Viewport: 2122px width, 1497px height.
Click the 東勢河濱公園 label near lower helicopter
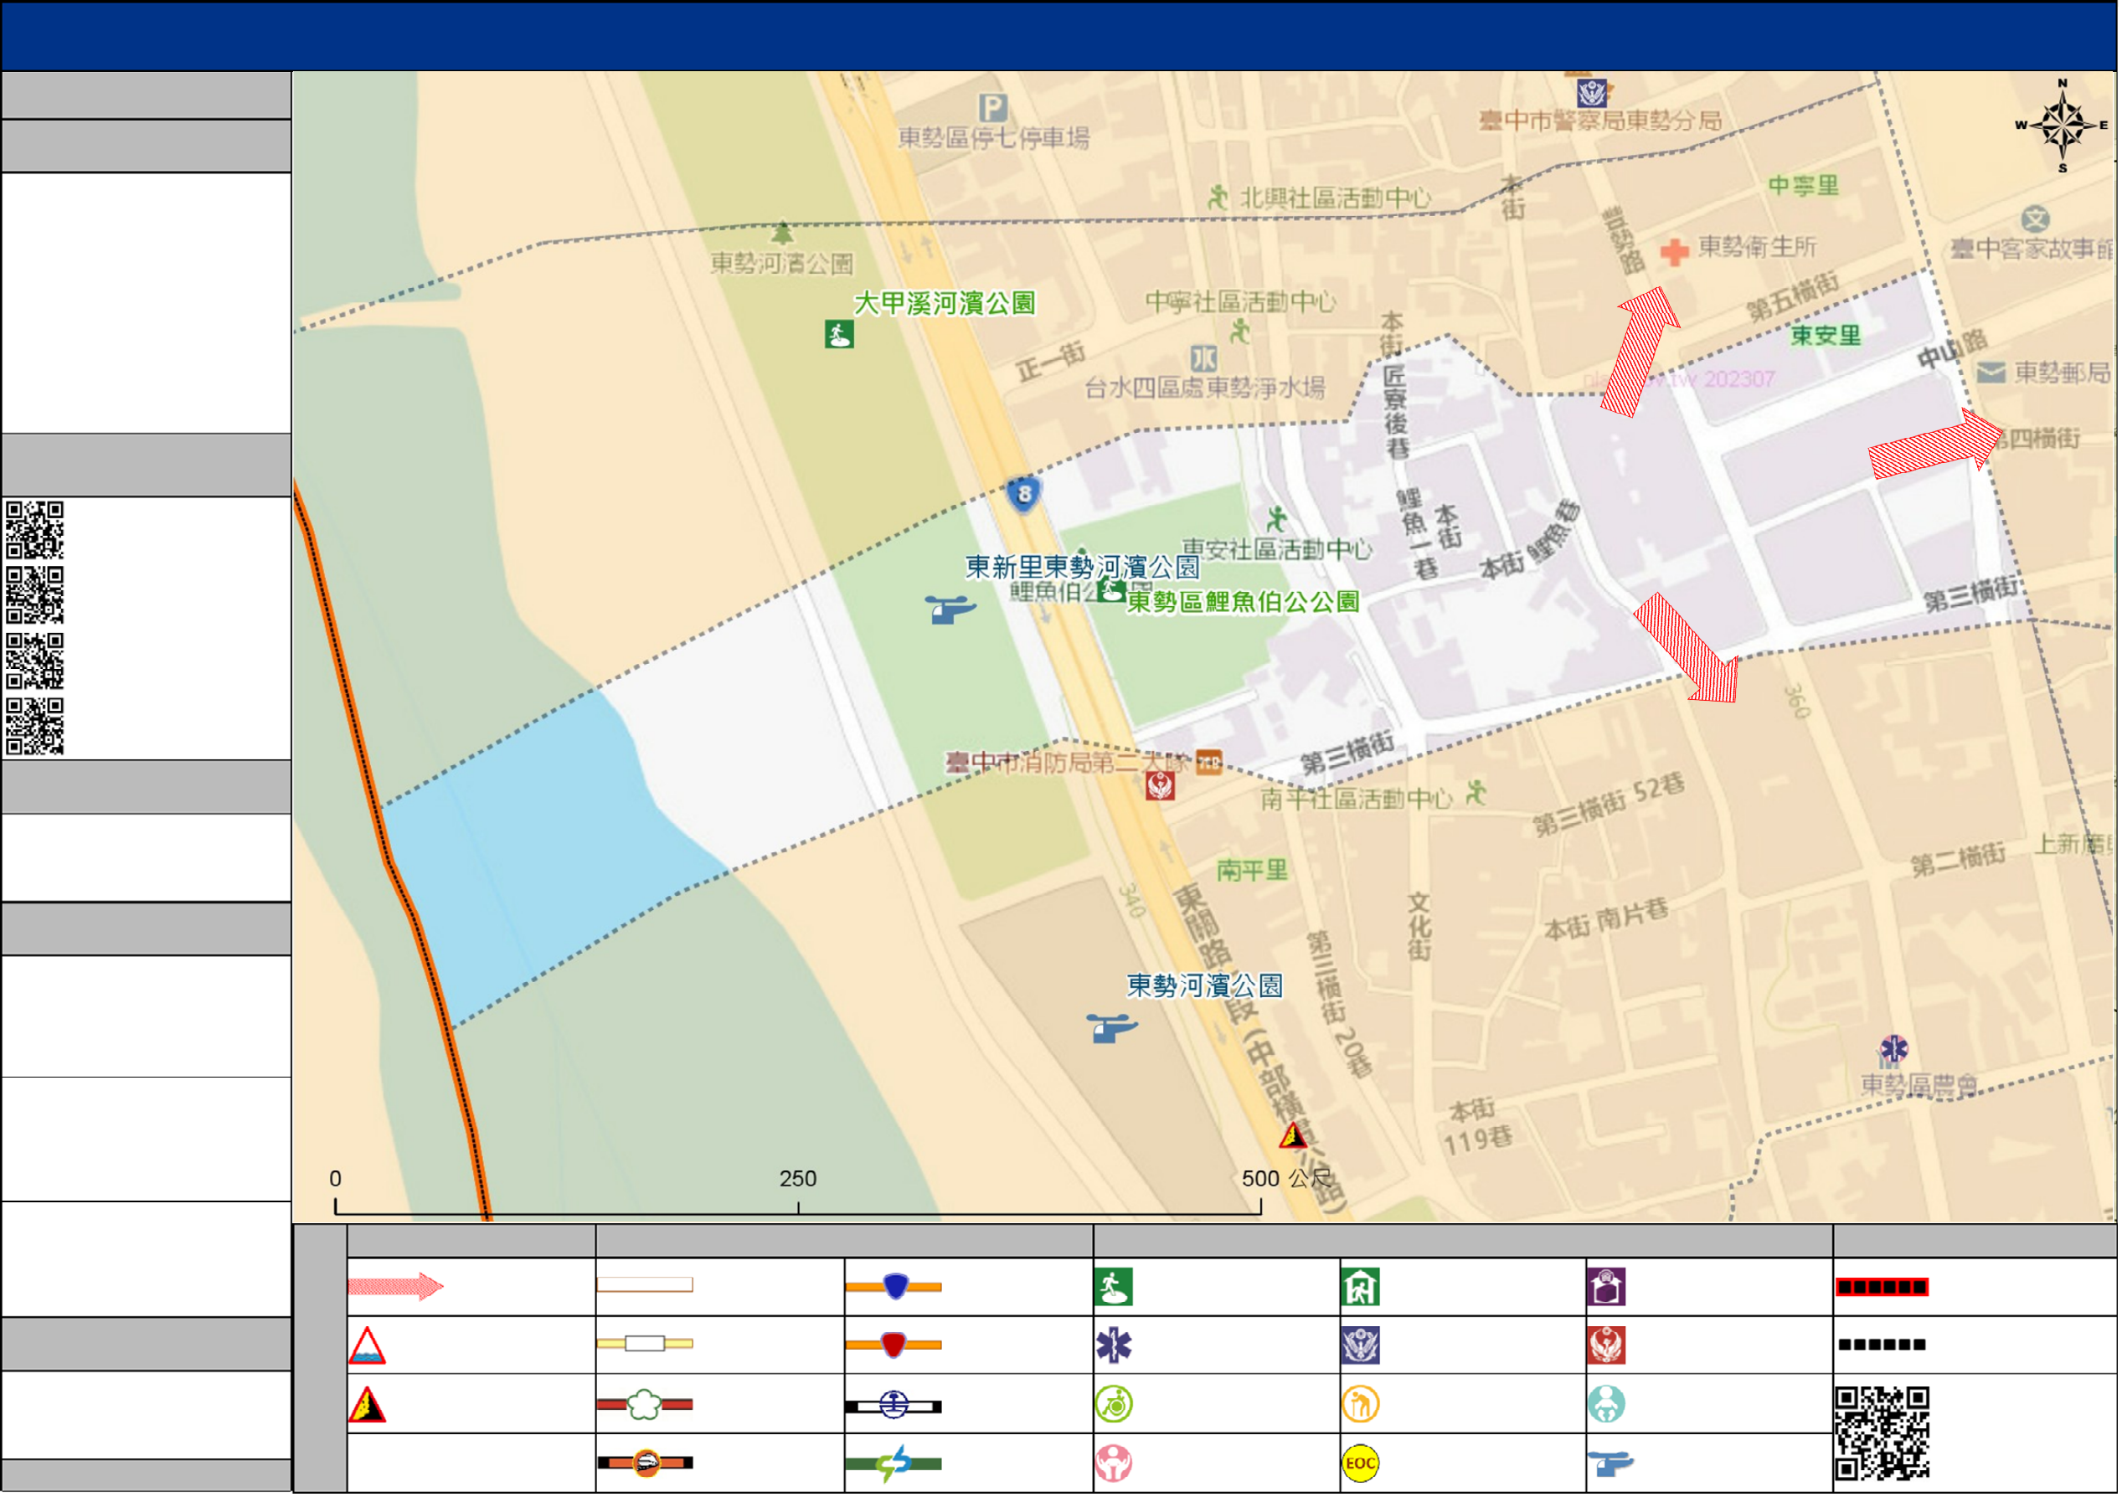[x=1205, y=987]
